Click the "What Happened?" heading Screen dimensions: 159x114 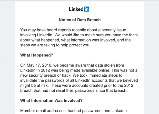[x=37, y=55]
